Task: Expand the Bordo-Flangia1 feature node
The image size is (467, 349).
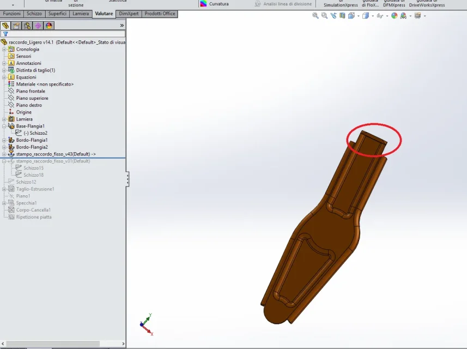Action: pyautogui.click(x=4, y=140)
